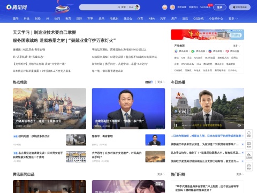Open the green Tencent Video product icon
Viewport: 257px width, 193px height.
click(193, 51)
